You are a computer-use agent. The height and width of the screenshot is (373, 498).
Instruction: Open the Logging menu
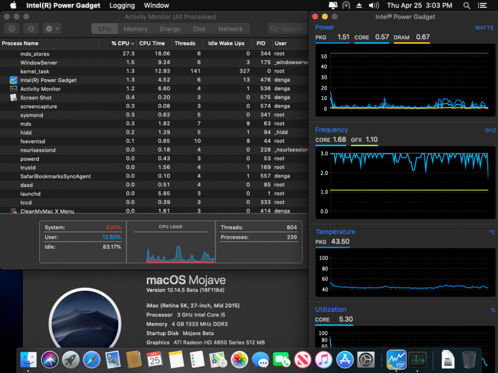click(122, 5)
